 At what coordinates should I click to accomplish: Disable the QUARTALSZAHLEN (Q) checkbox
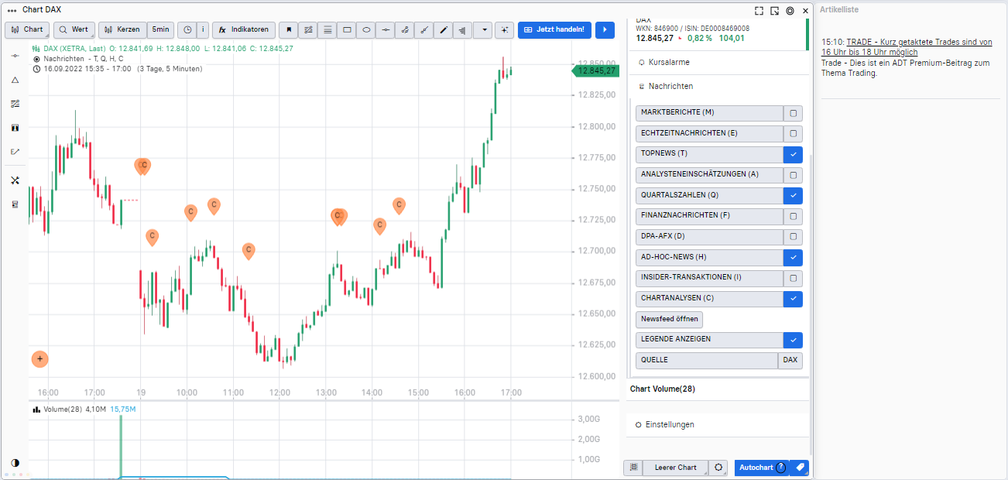pos(793,195)
